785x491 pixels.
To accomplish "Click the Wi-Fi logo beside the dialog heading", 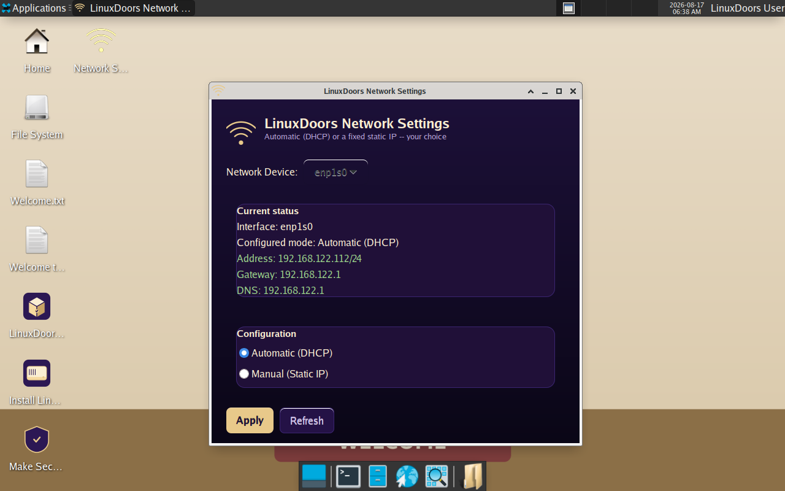I will tap(241, 132).
